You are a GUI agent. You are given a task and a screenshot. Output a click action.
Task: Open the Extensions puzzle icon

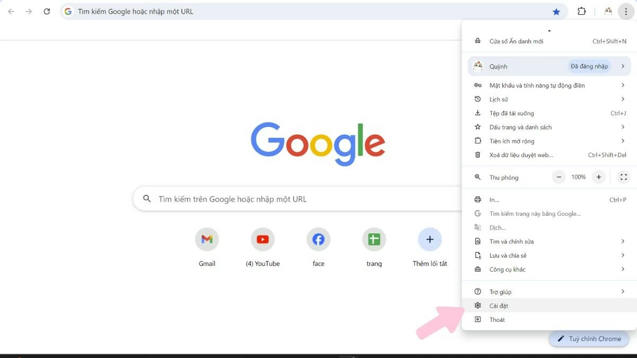click(581, 11)
